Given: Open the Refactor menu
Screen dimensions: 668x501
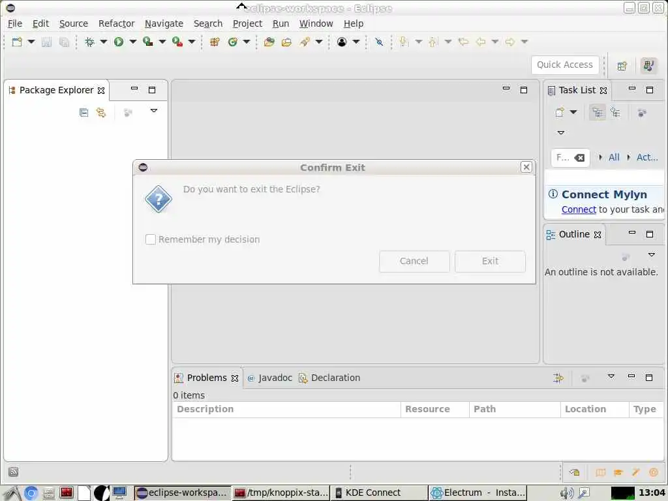Looking at the screenshot, I should pyautogui.click(x=116, y=23).
